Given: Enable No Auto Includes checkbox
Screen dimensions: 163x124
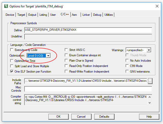Looking at the screenshot, I should point(127,61).
